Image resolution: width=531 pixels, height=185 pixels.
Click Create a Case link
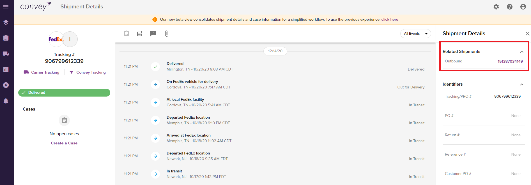pyautogui.click(x=64, y=143)
